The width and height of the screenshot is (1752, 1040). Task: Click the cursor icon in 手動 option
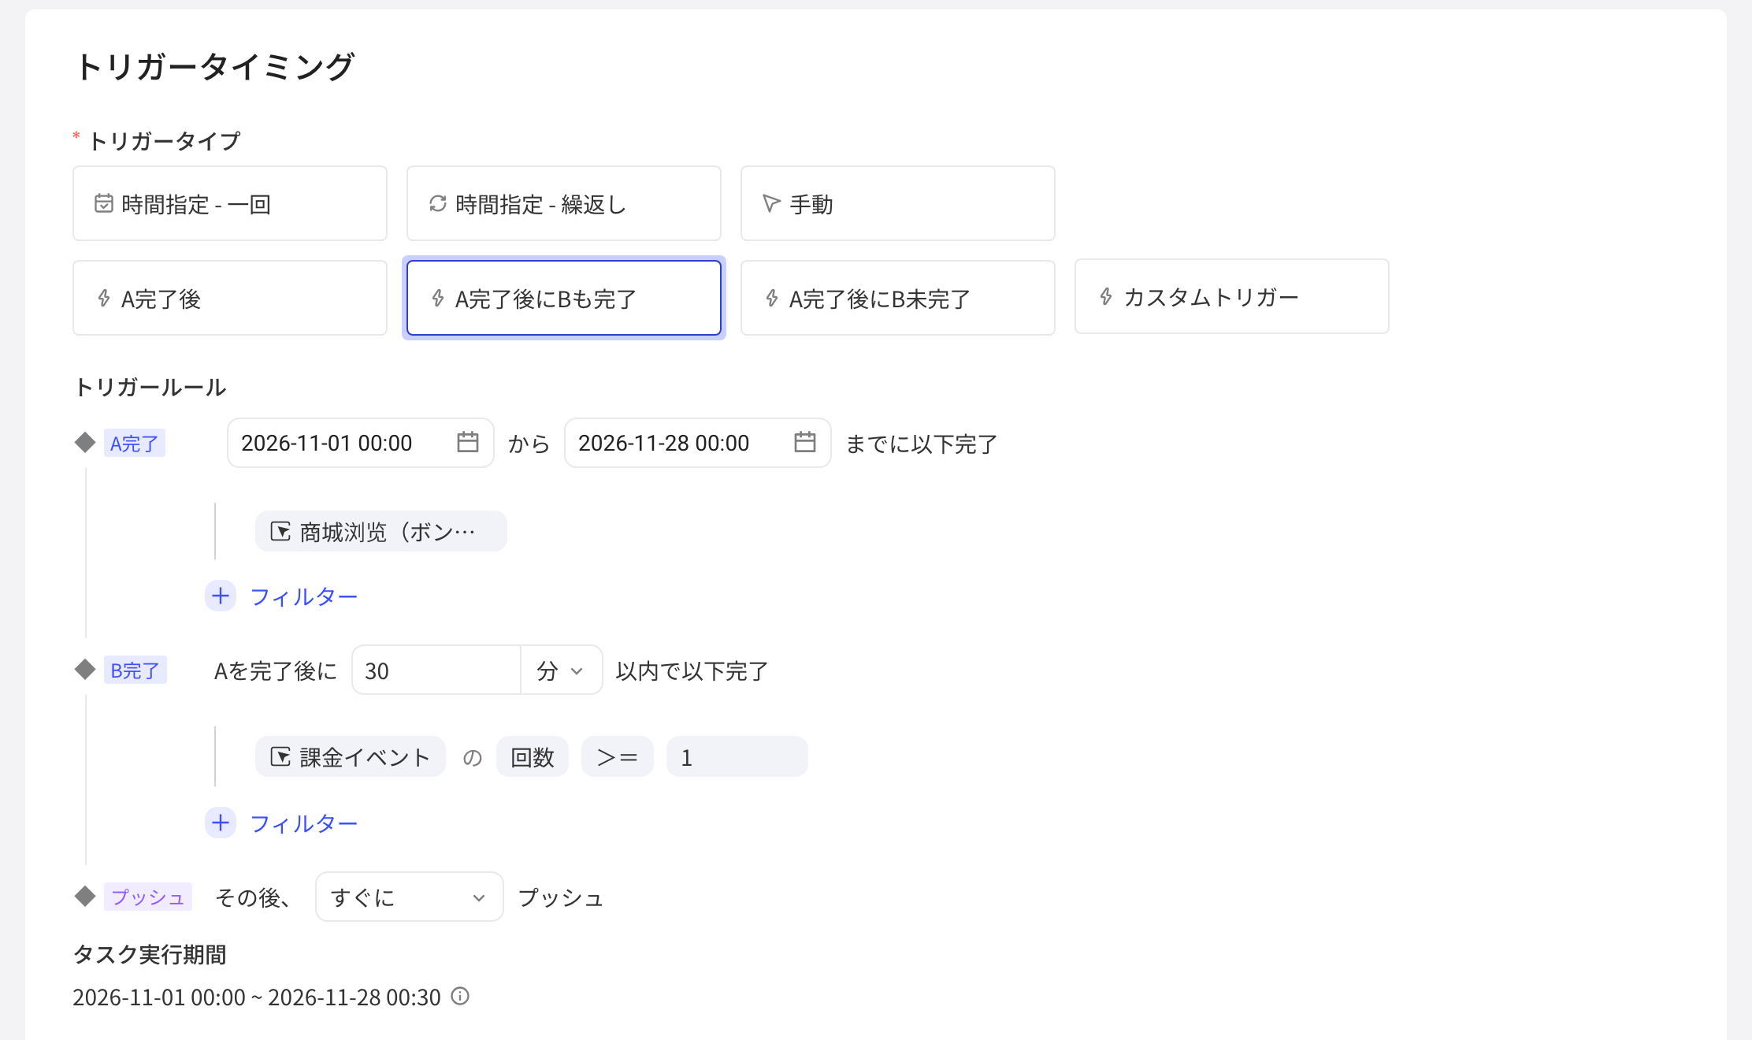tap(771, 203)
